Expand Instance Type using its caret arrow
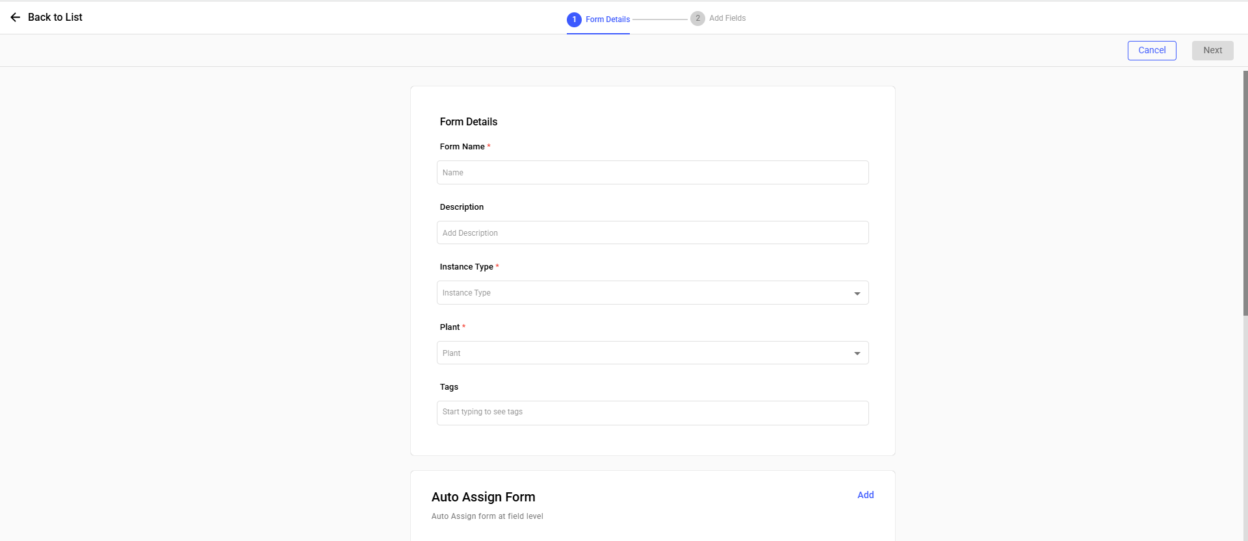 (857, 294)
